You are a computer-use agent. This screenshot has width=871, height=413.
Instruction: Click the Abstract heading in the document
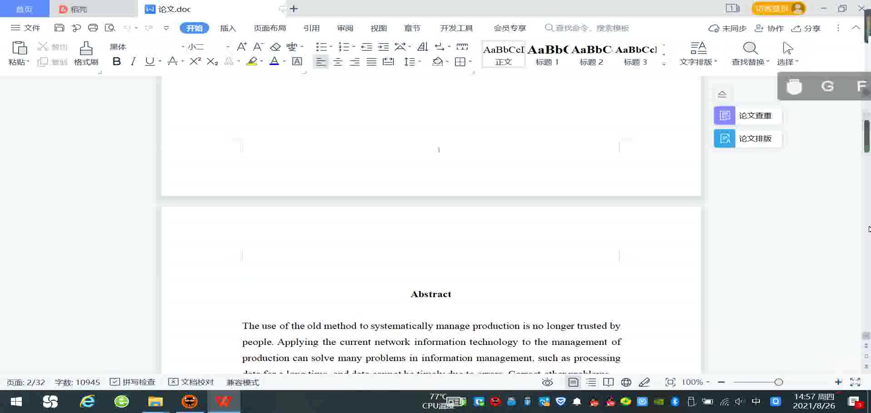coord(431,294)
